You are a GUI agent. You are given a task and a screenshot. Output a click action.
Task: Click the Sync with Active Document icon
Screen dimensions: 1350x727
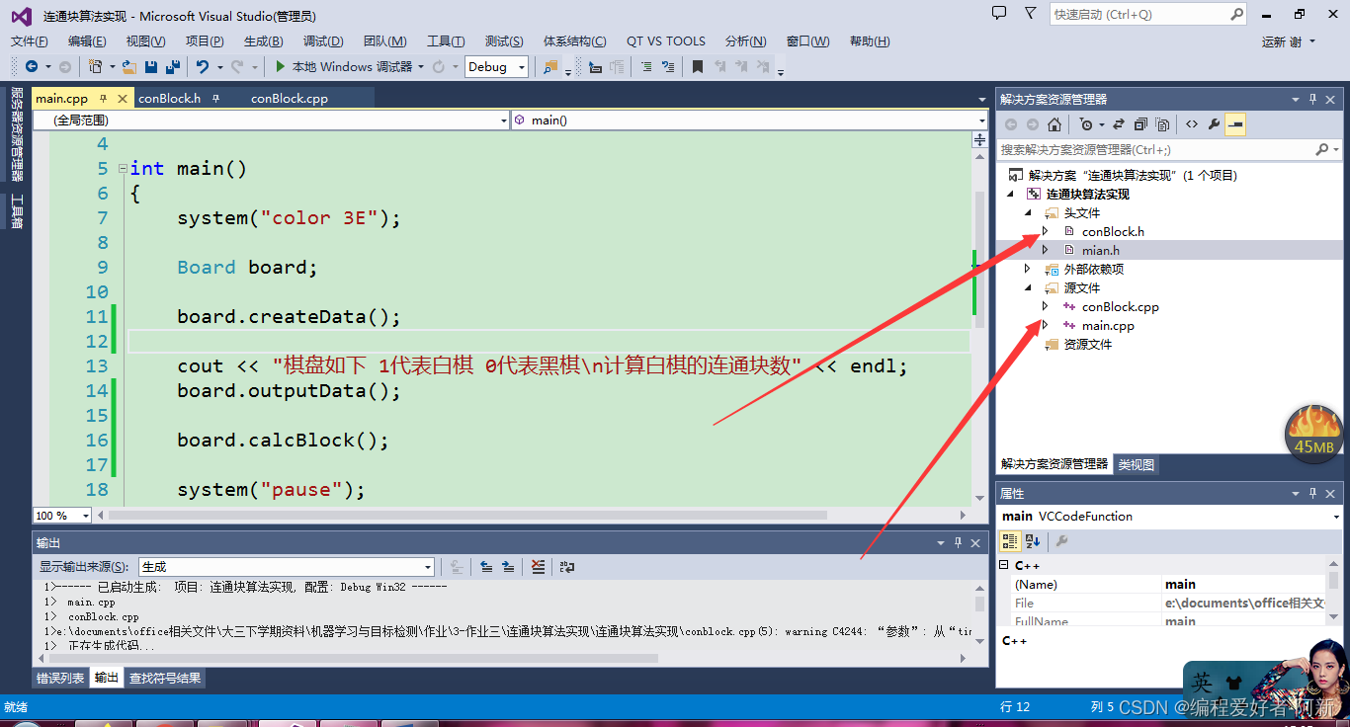click(x=1119, y=124)
